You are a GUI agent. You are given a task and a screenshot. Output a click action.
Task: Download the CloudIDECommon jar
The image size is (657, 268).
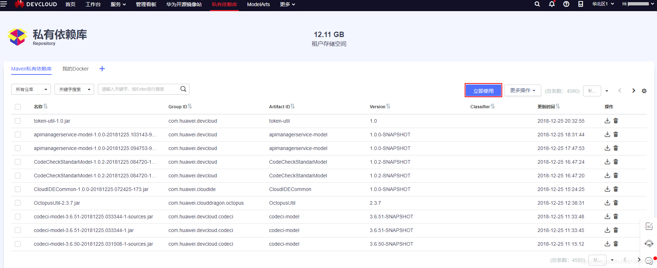point(607,189)
